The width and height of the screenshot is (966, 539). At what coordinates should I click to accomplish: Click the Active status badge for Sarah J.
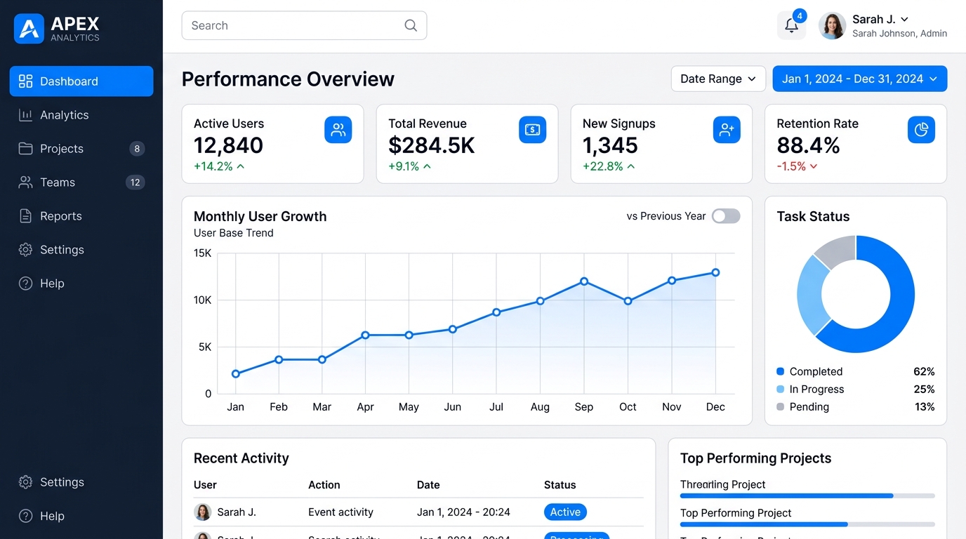tap(565, 512)
